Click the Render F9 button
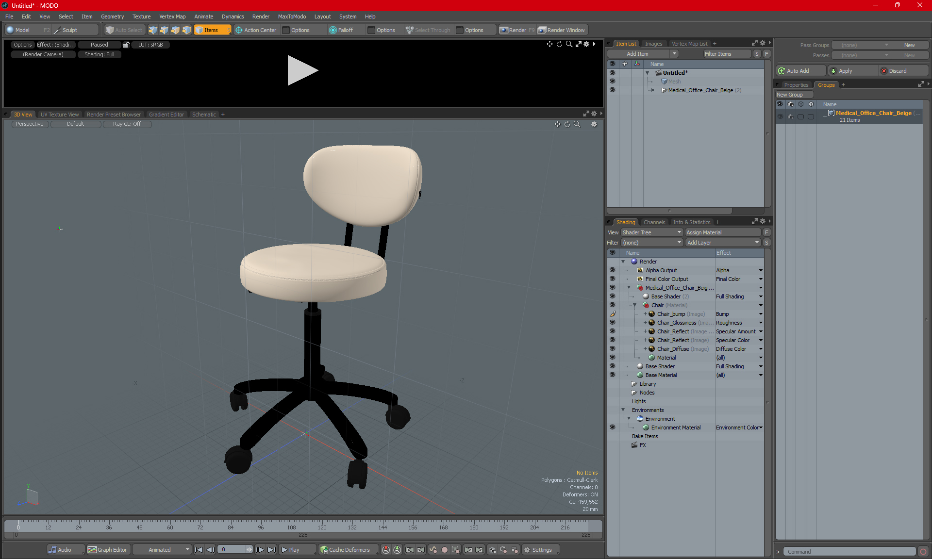Image resolution: width=932 pixels, height=559 pixels. pyautogui.click(x=517, y=30)
